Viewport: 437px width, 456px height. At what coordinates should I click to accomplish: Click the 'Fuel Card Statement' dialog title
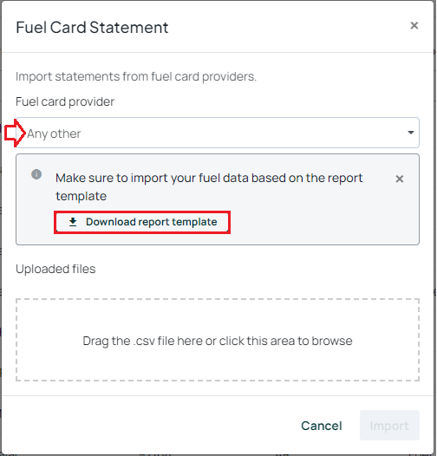(x=92, y=28)
